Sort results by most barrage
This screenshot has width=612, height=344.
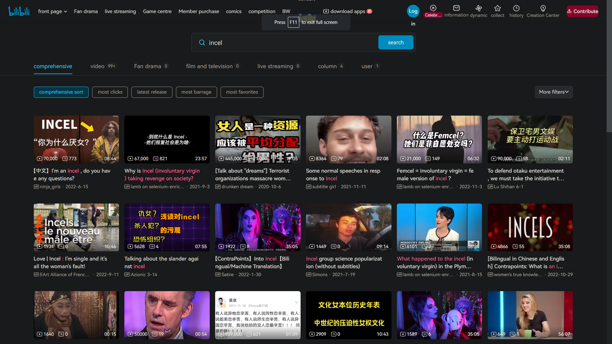[196, 92]
